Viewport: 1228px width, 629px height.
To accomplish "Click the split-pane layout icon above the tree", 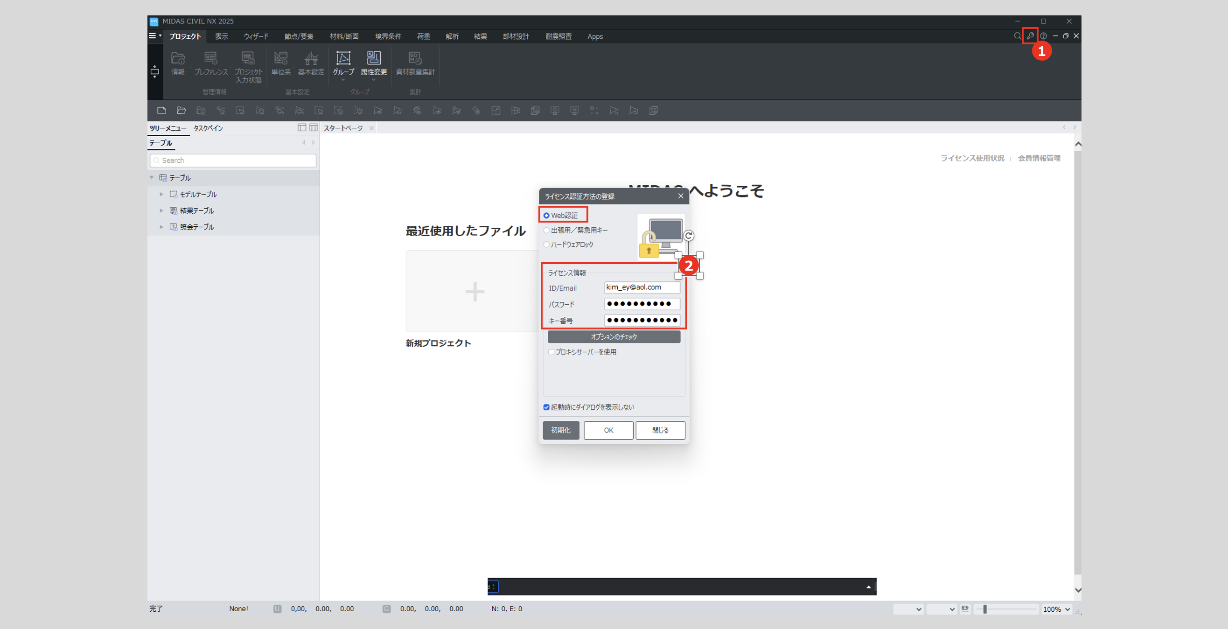I will click(313, 127).
